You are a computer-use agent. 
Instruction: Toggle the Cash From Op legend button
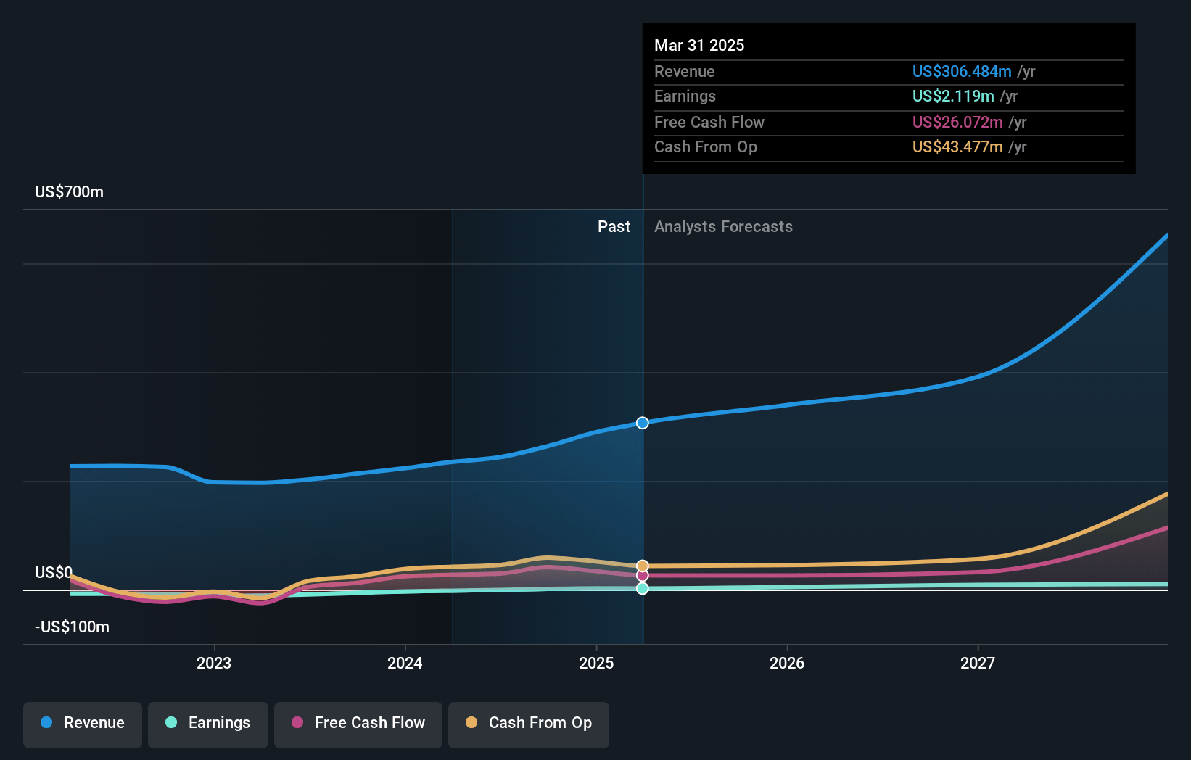[x=529, y=724]
